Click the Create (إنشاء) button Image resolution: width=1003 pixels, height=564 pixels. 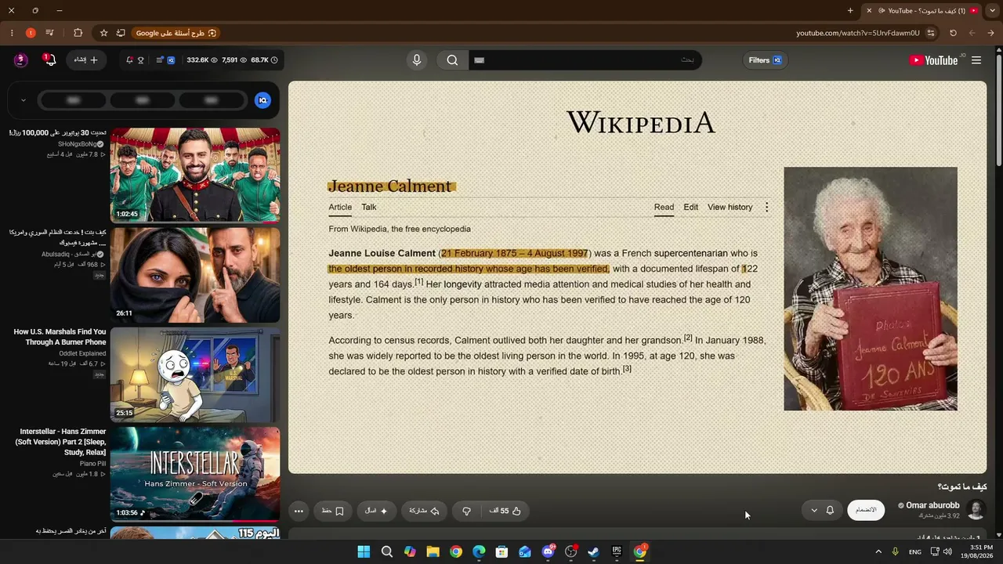pyautogui.click(x=86, y=60)
